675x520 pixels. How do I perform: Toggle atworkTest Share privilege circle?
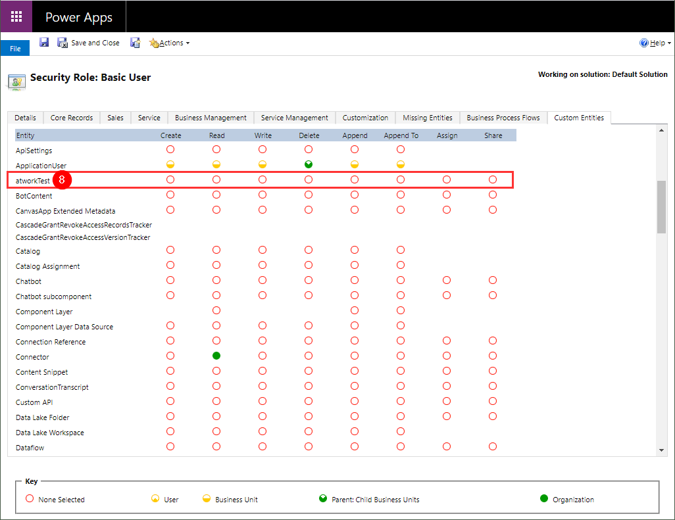(x=493, y=179)
